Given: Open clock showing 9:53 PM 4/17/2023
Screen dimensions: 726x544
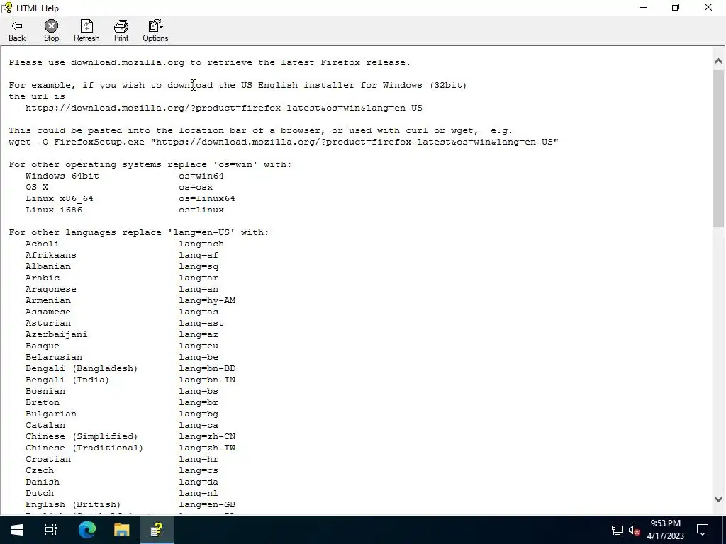Looking at the screenshot, I should (x=665, y=530).
